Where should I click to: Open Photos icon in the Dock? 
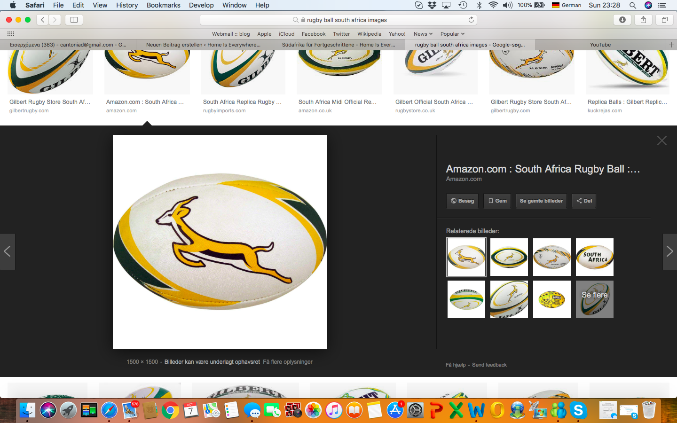pos(313,410)
